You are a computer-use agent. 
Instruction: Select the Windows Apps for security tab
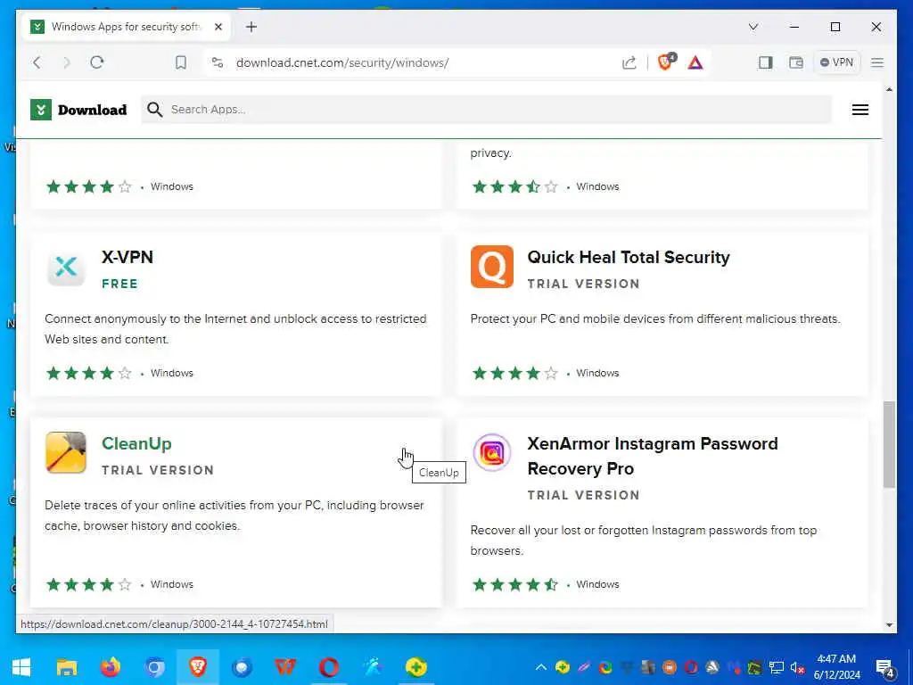pos(126,27)
